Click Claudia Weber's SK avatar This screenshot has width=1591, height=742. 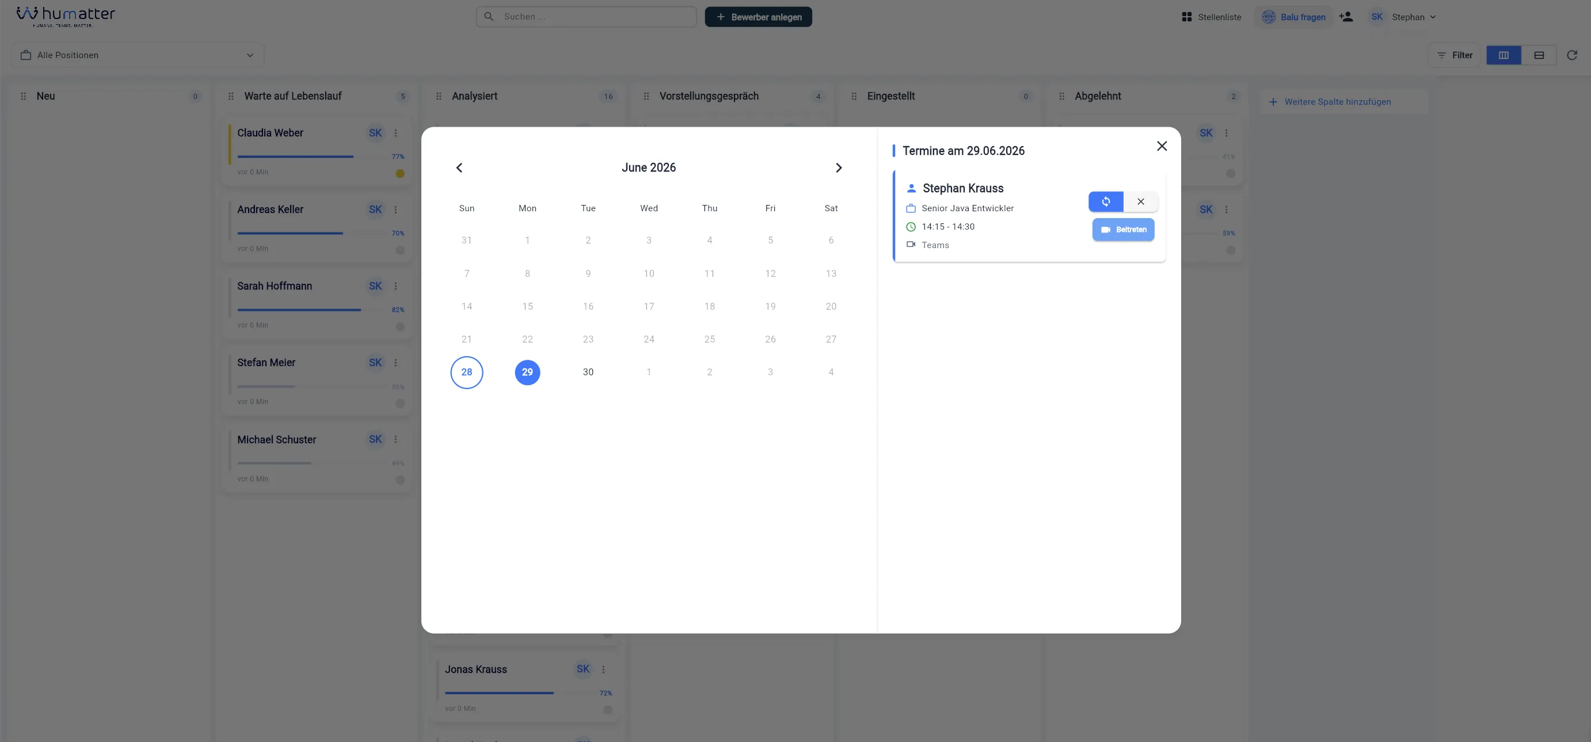375,133
